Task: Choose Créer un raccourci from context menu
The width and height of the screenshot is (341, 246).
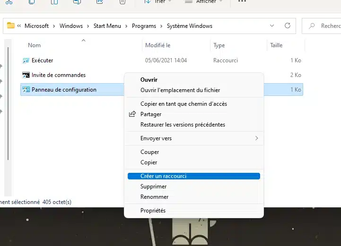Action: click(x=164, y=176)
